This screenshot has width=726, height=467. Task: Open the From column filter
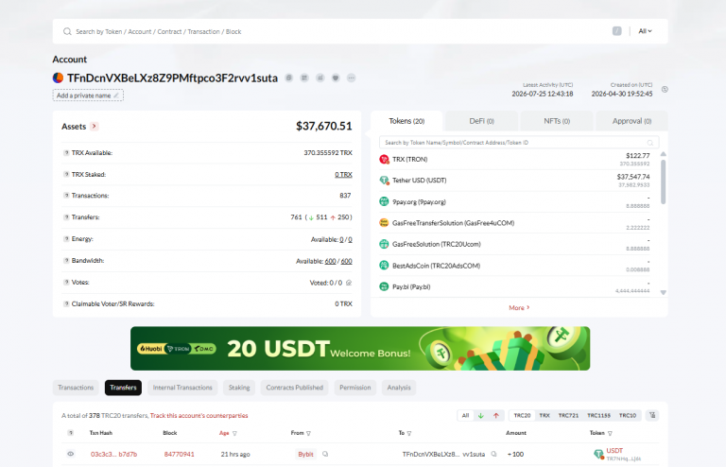308,433
